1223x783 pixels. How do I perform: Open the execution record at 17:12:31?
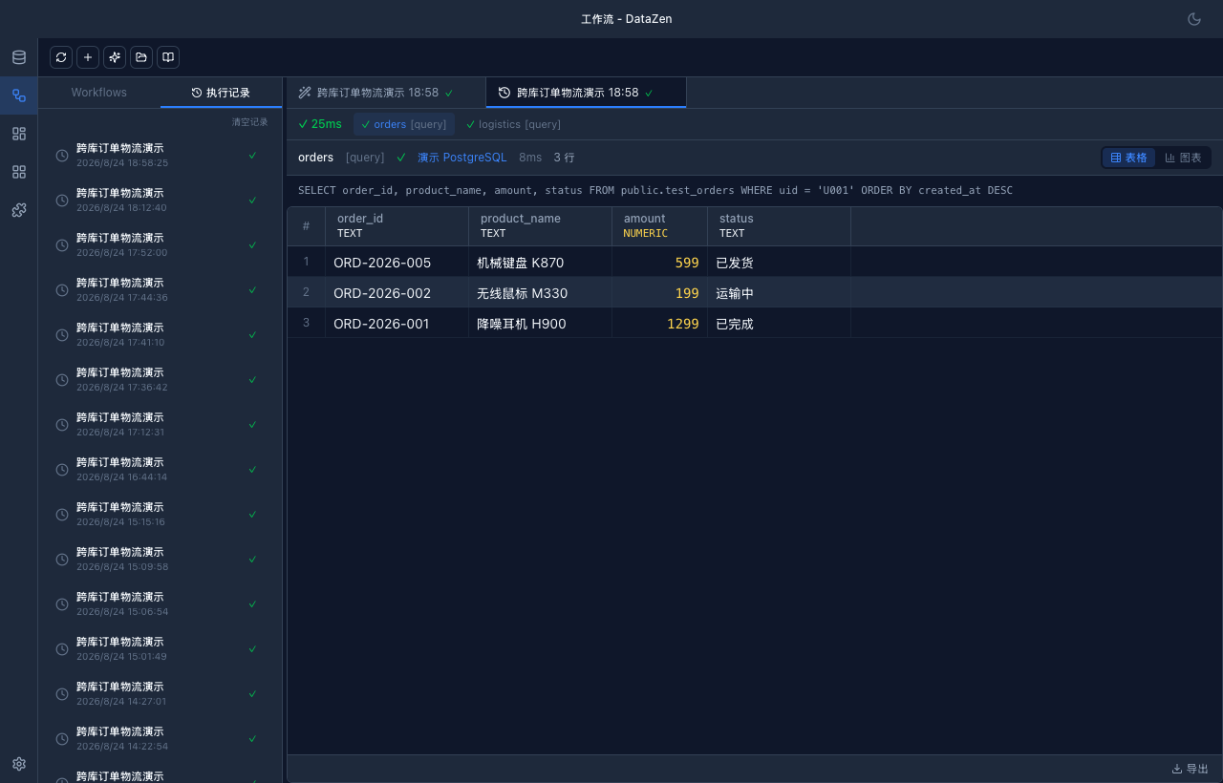click(x=161, y=424)
